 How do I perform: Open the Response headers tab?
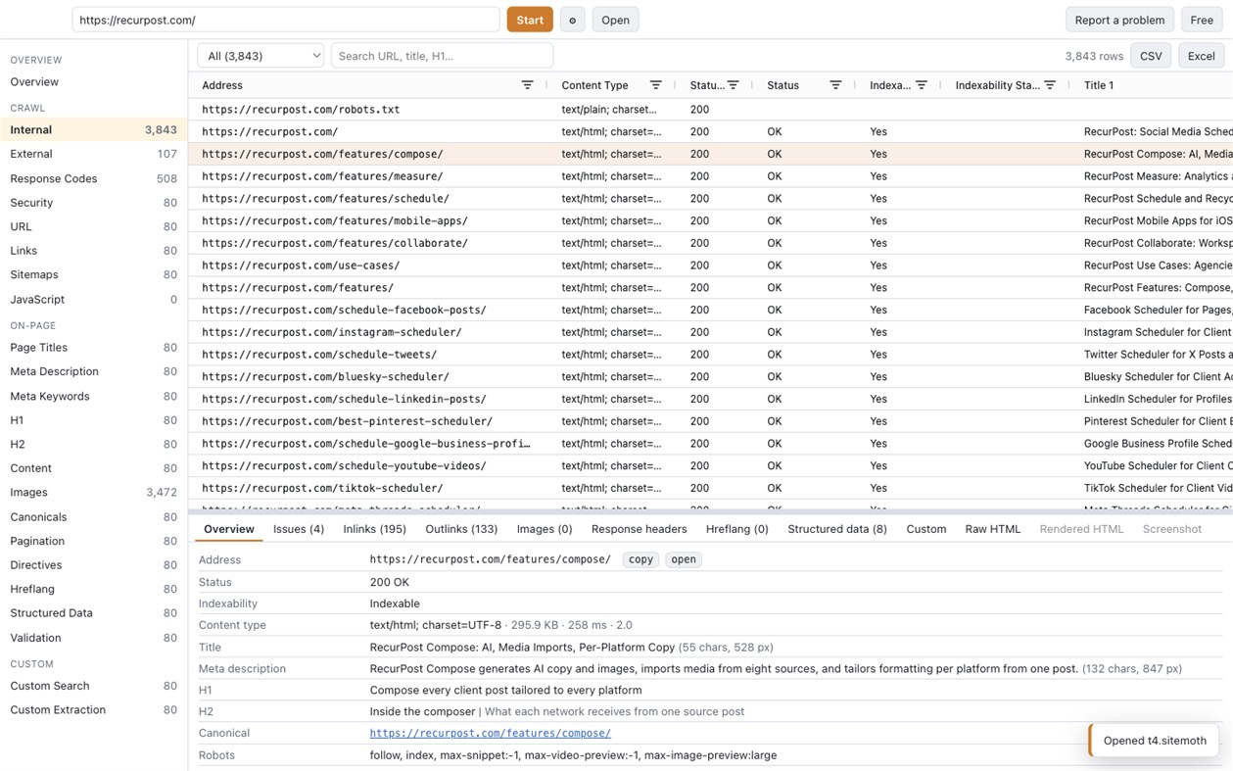point(639,529)
